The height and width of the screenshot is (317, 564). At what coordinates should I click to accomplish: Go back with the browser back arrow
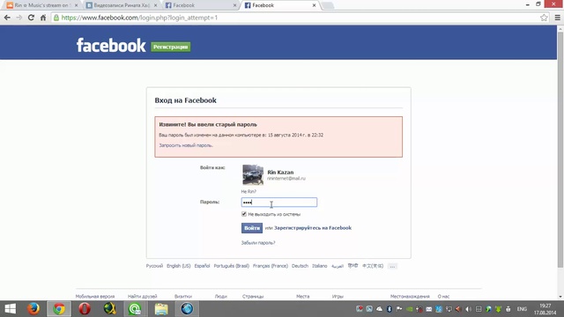point(7,18)
